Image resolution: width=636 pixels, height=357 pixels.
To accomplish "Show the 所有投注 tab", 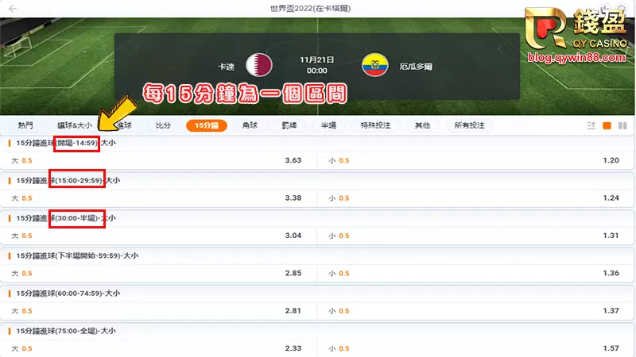I will click(469, 125).
